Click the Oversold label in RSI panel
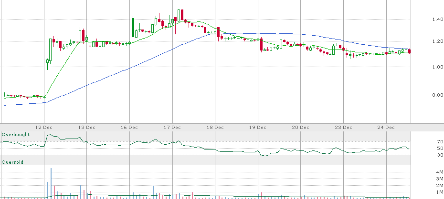Screen dimensions: 444x199 [x=12, y=162]
